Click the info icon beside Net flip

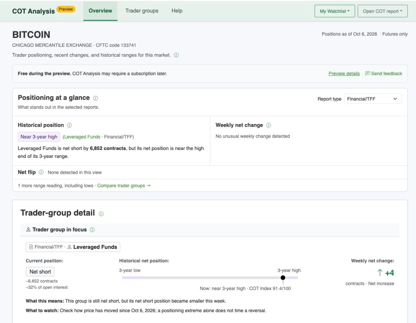point(41,172)
